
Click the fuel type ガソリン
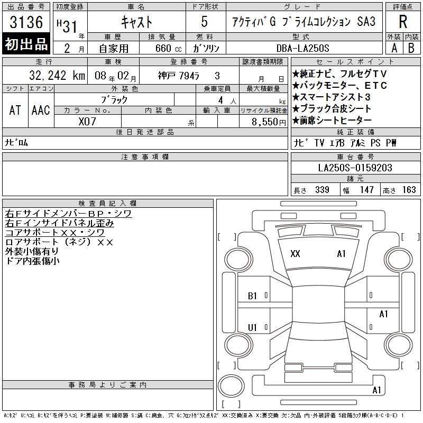coord(206,48)
